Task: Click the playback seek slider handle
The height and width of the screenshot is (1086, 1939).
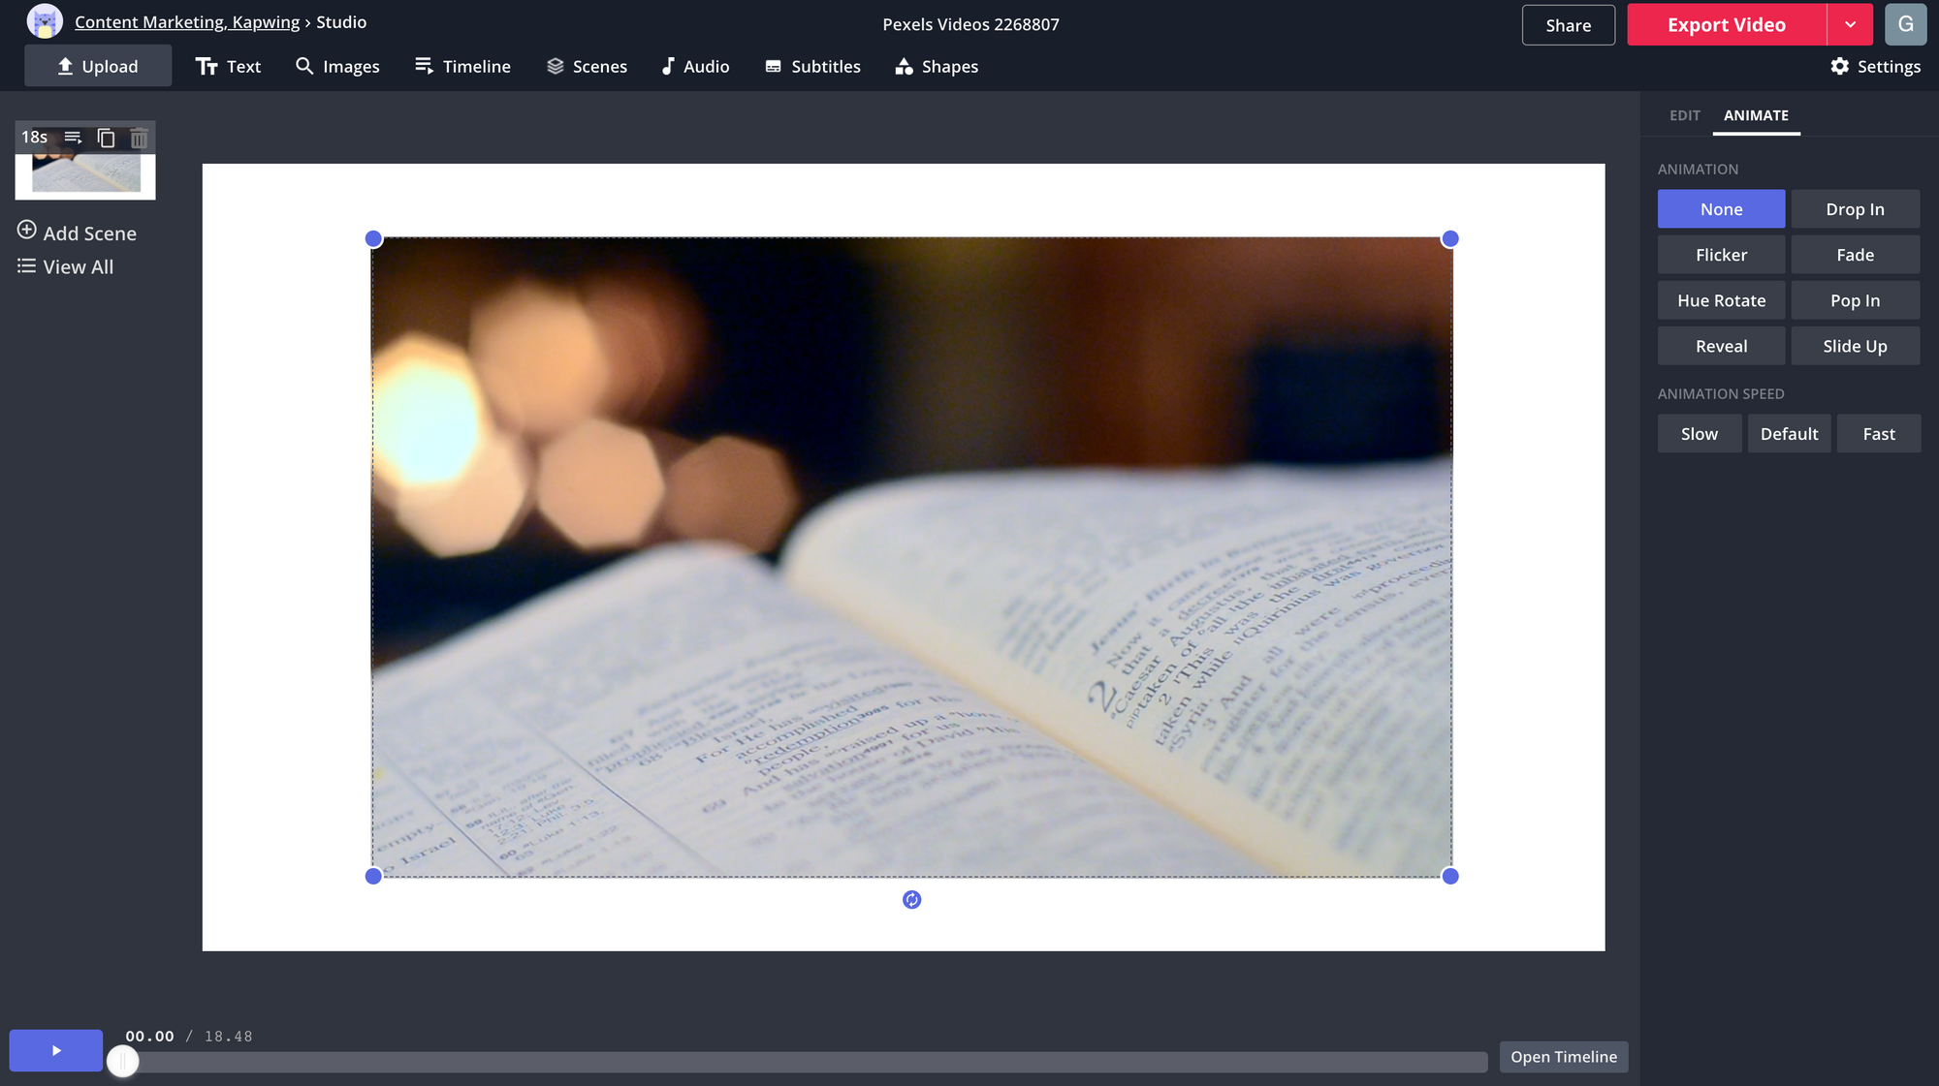Action: [123, 1061]
